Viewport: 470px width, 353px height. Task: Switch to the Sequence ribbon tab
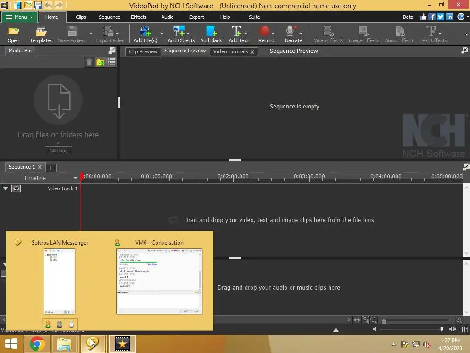click(x=109, y=17)
